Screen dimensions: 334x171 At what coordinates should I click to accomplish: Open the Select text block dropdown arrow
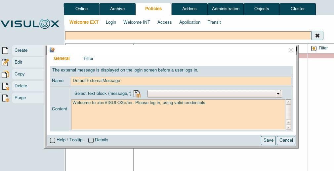coord(278,94)
